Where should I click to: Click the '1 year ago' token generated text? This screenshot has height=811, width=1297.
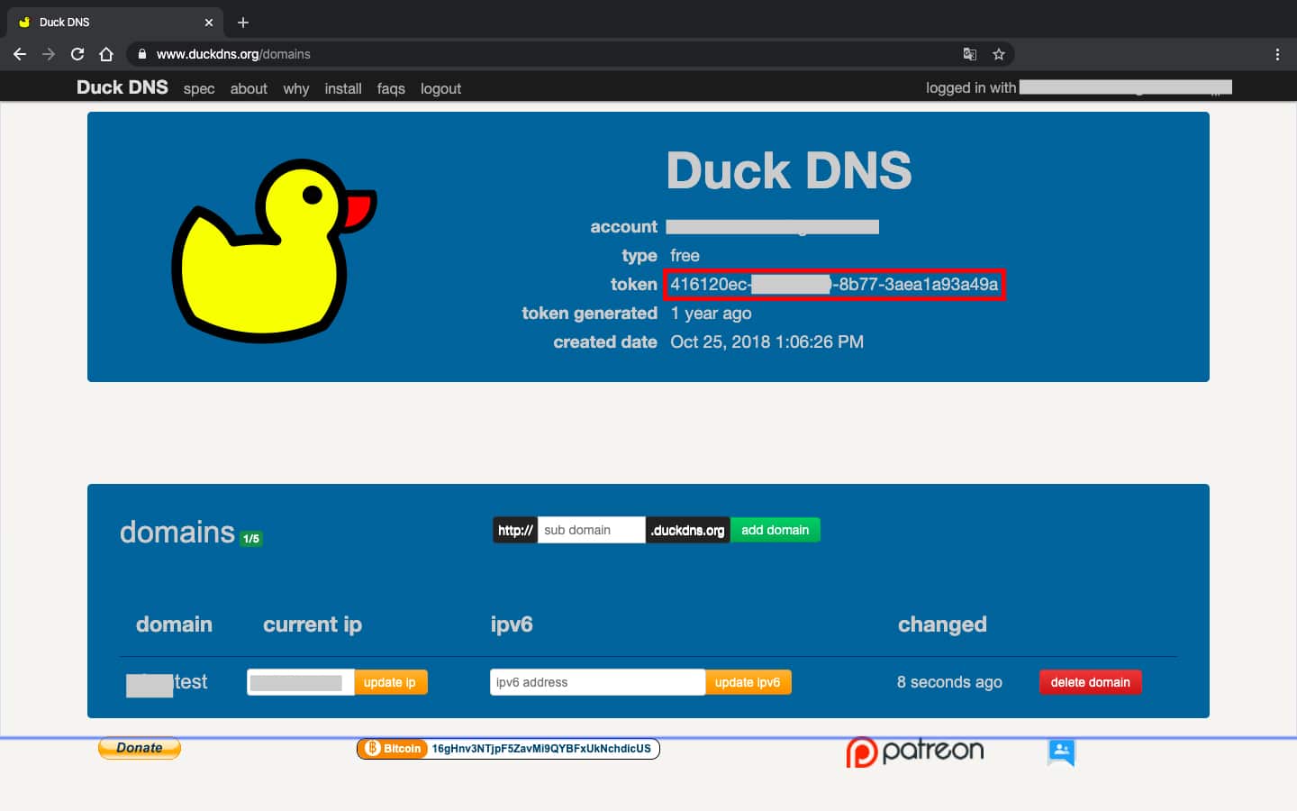point(711,314)
